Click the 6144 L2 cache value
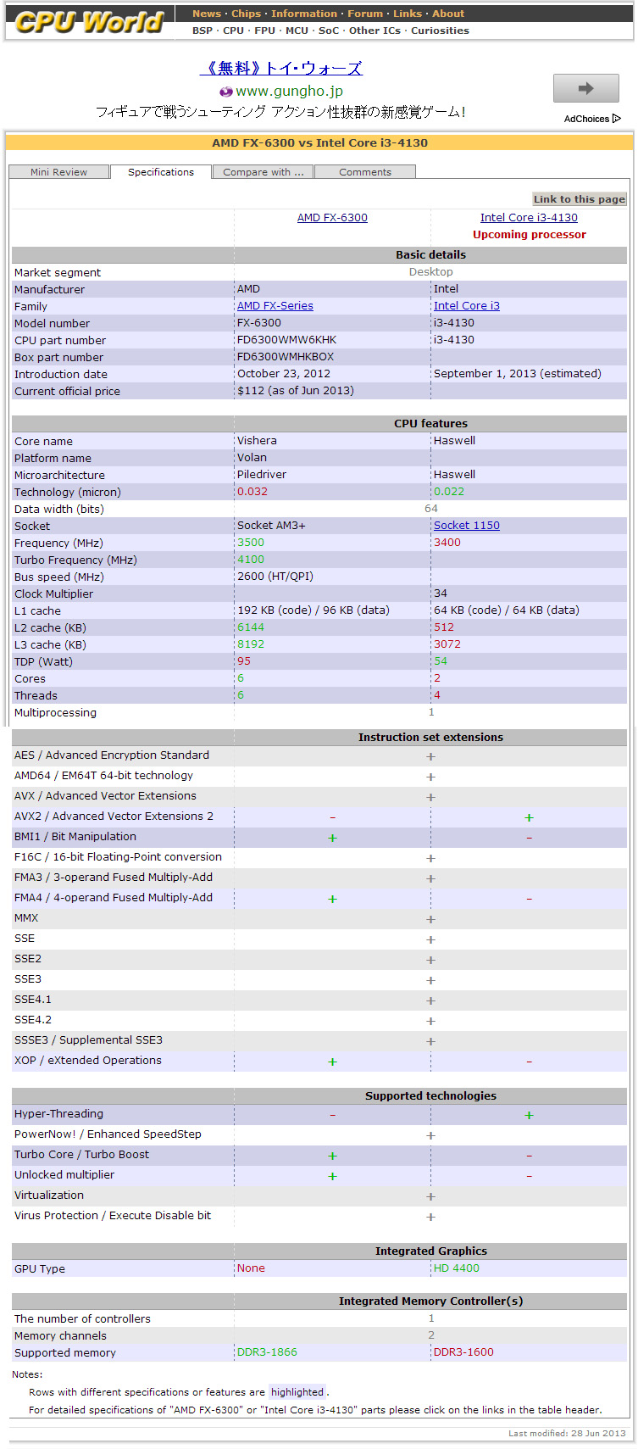The height and width of the screenshot is (1449, 638). 251,627
